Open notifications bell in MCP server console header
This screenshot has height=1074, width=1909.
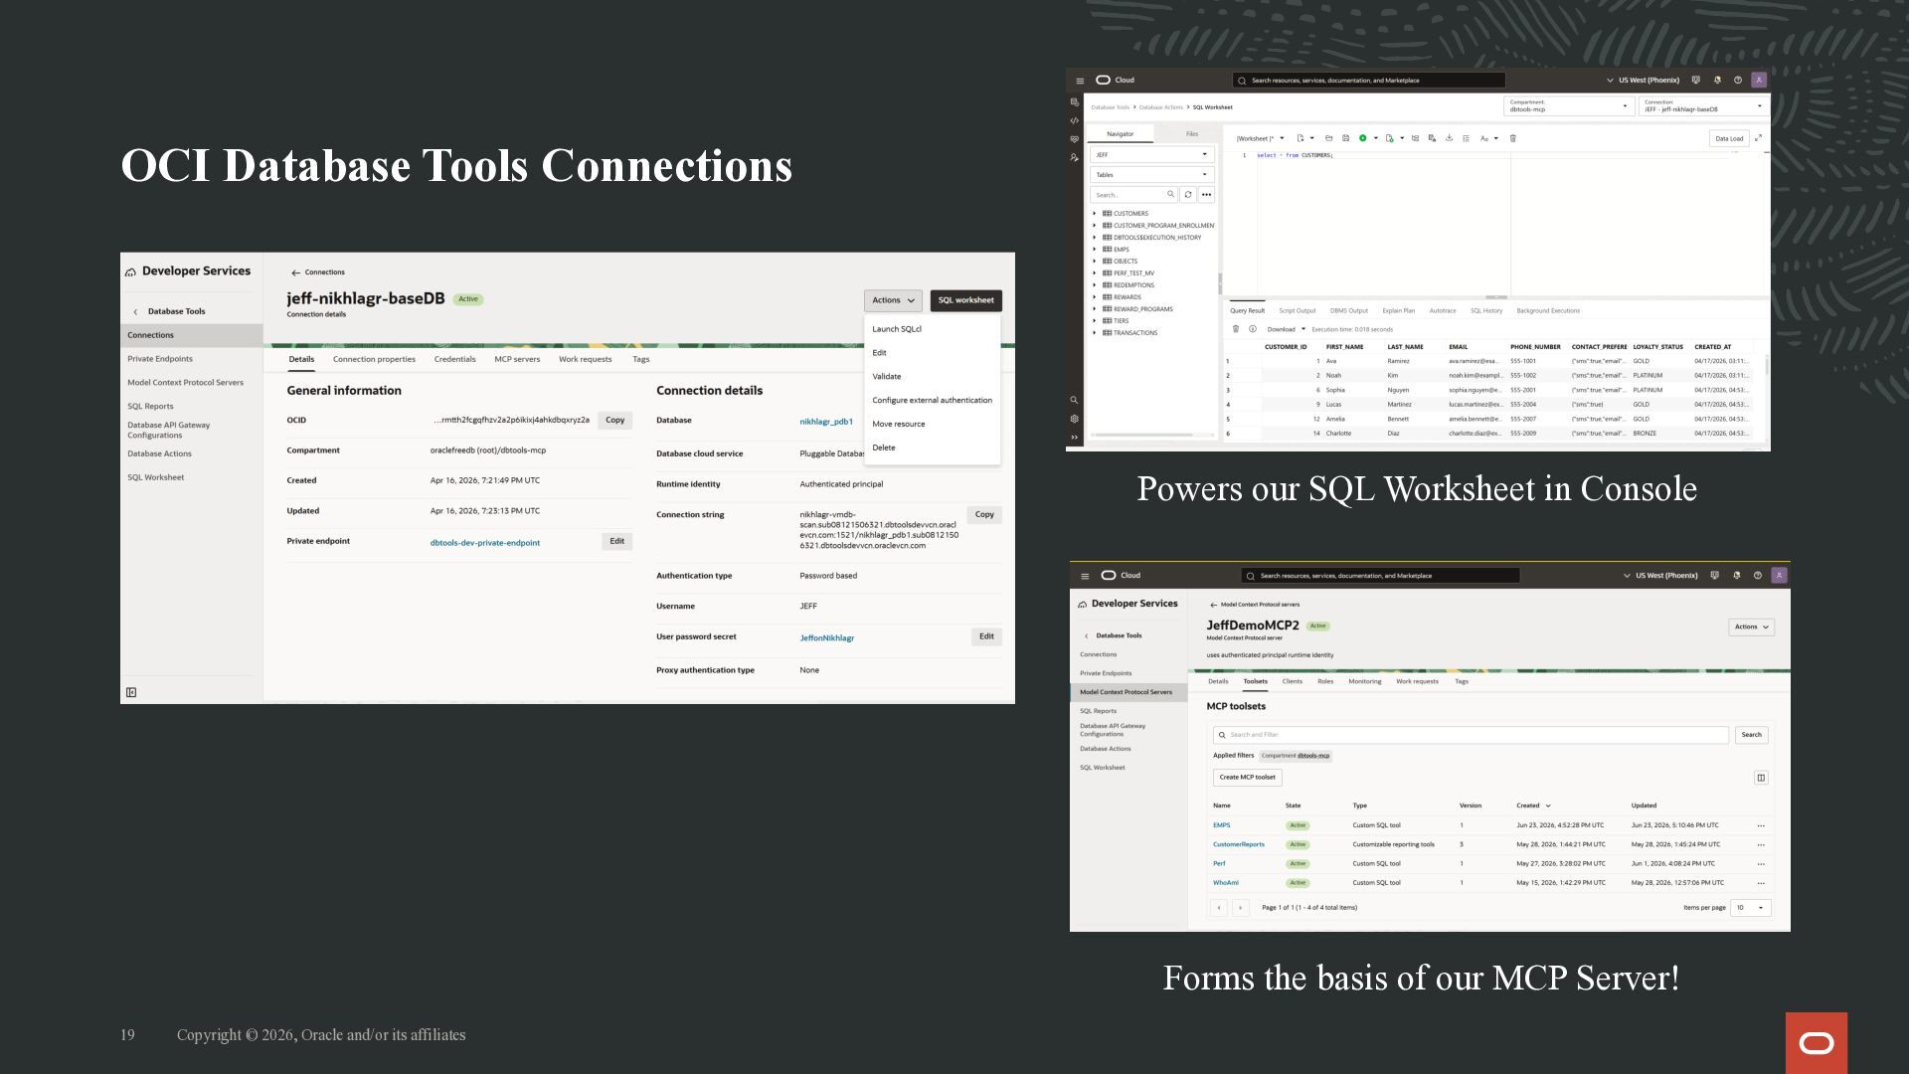pyautogui.click(x=1737, y=576)
